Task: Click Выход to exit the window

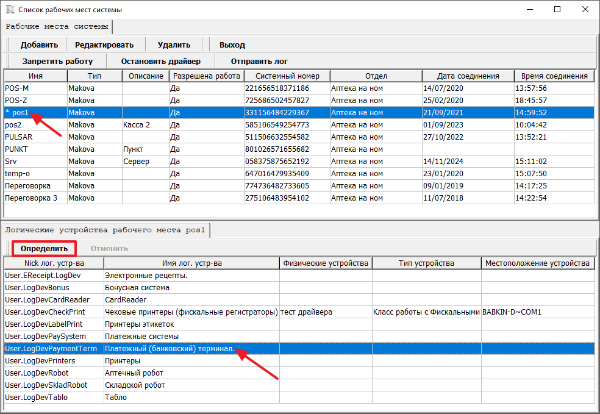Action: click(232, 45)
